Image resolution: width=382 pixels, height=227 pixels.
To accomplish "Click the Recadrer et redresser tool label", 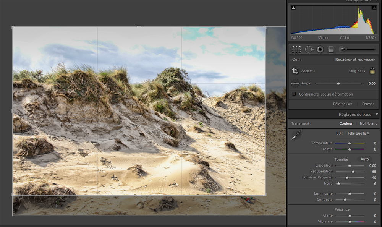I will 355,60.
